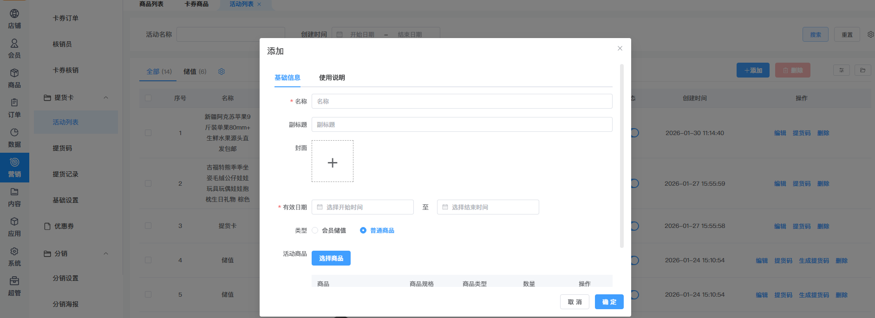Open the 会员 member sidebar icon

14,48
